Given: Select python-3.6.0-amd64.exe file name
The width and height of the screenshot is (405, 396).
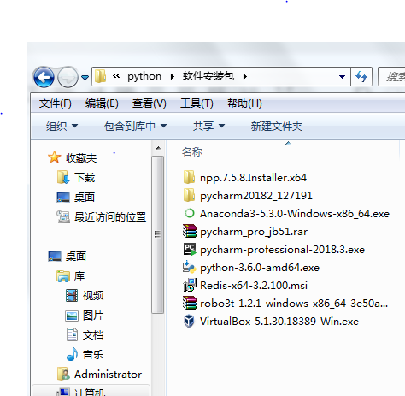Looking at the screenshot, I should pos(260,268).
